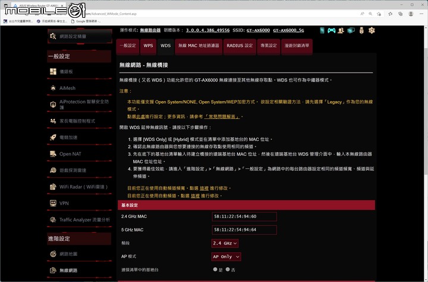
Task: Click the 無線路由器 operation mode link
Action: pos(150,30)
